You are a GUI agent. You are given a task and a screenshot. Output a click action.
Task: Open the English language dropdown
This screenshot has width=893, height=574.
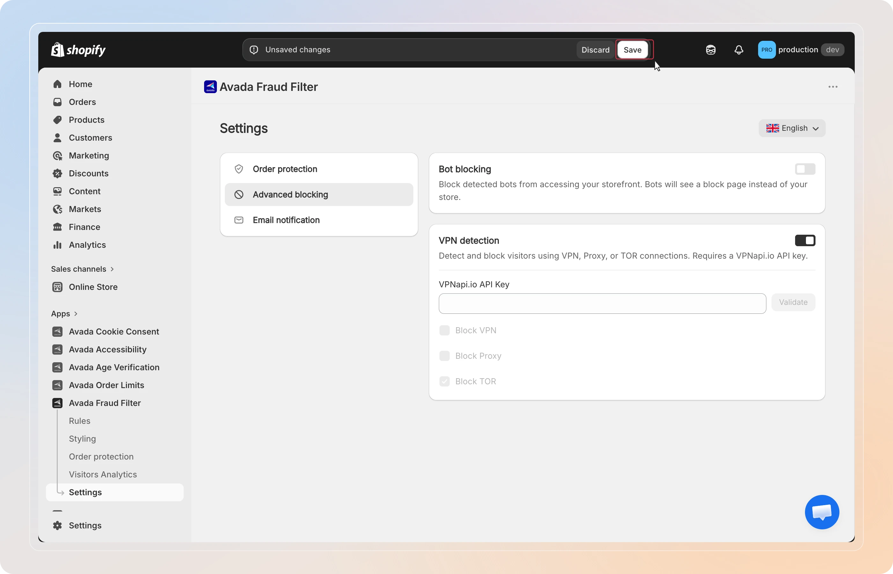coord(792,128)
